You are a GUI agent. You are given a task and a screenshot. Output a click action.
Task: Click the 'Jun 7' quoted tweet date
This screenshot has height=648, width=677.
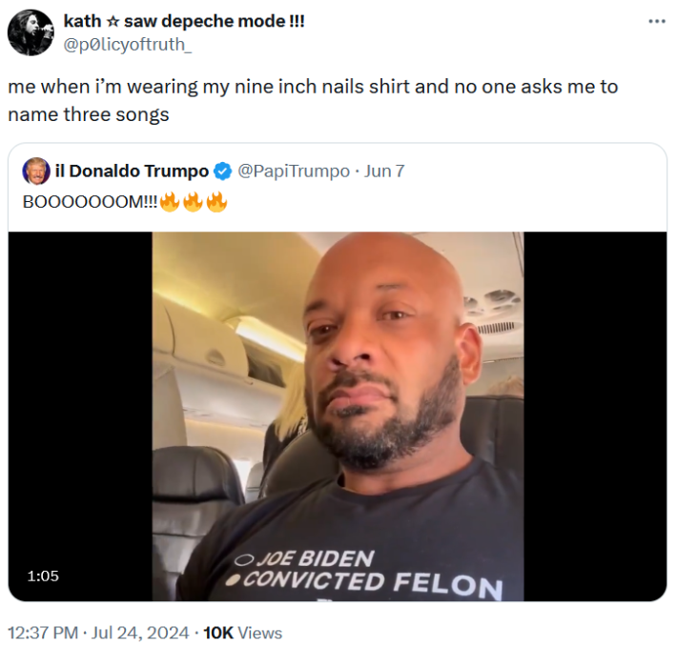384,172
